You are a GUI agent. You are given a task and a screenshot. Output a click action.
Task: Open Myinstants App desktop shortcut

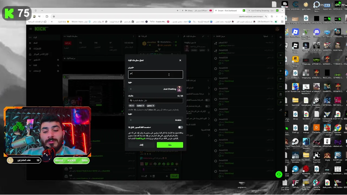click(x=306, y=171)
